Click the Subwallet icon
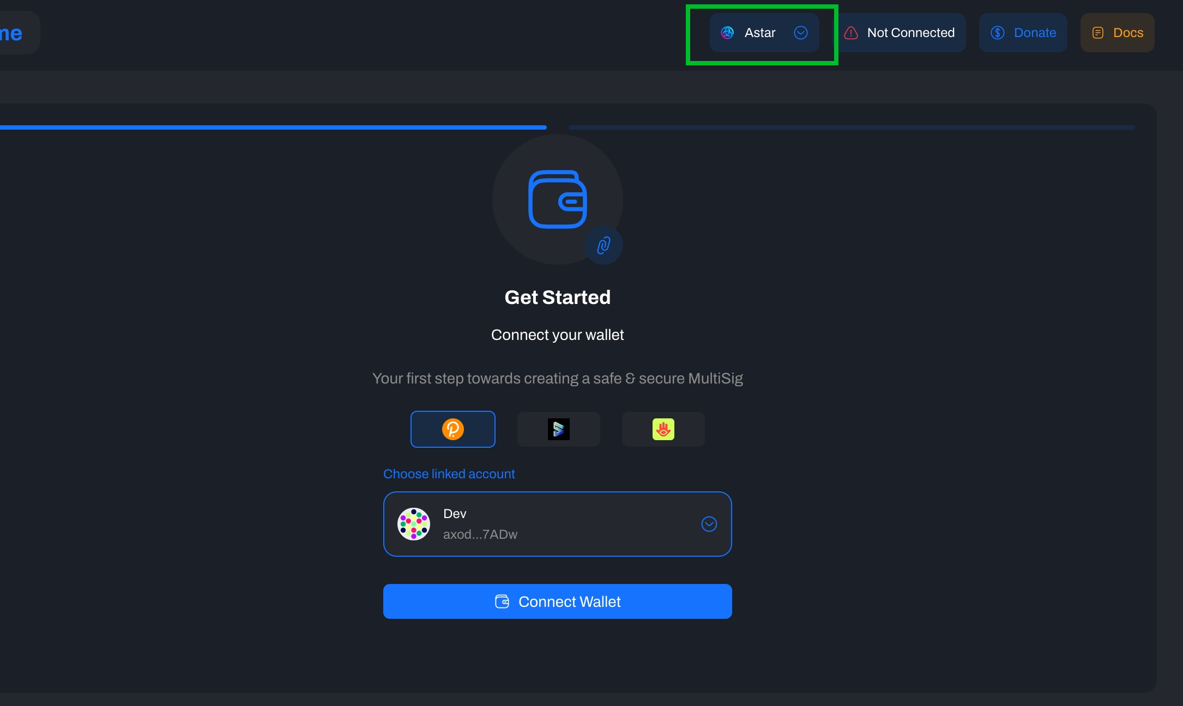Viewport: 1183px width, 706px height. [558, 429]
